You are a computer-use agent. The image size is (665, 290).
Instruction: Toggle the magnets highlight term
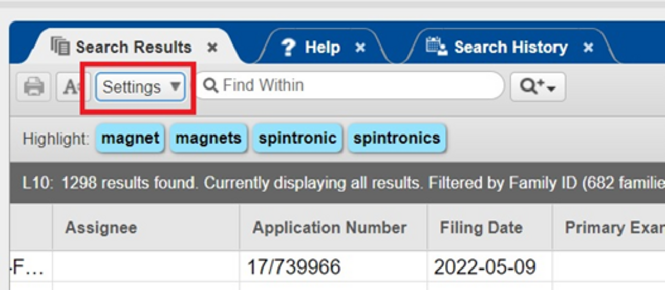coord(208,138)
